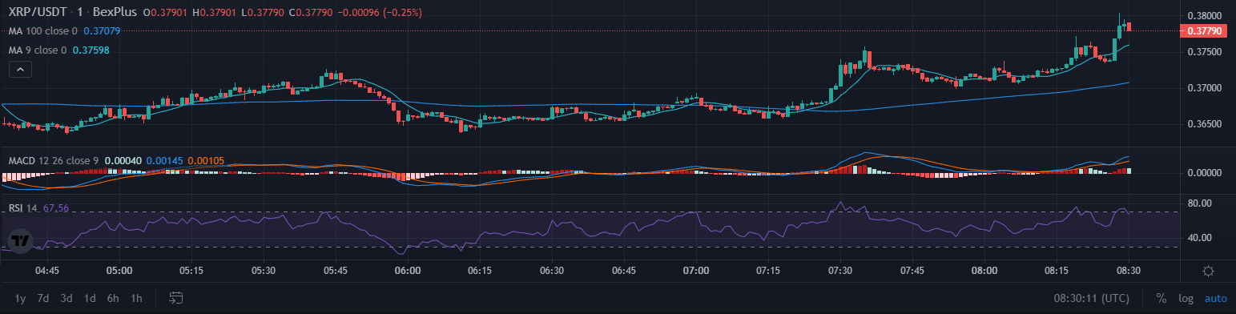
Task: Select the 7d date range
Action: click(x=43, y=298)
